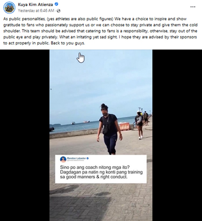This screenshot has width=202, height=221.
Task: Click the right black letterbox of video
Action: click(177, 135)
